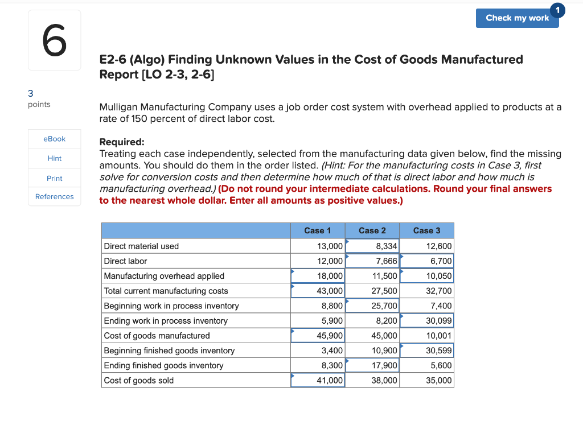Click the notification badge above Check my work
583x441 pixels.
pyautogui.click(x=557, y=10)
